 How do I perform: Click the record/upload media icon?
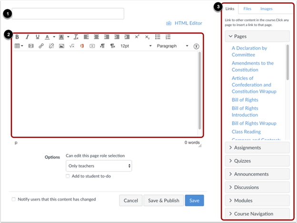click(x=92, y=46)
